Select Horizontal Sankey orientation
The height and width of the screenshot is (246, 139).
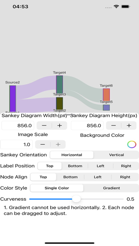pyautogui.click(x=72, y=155)
